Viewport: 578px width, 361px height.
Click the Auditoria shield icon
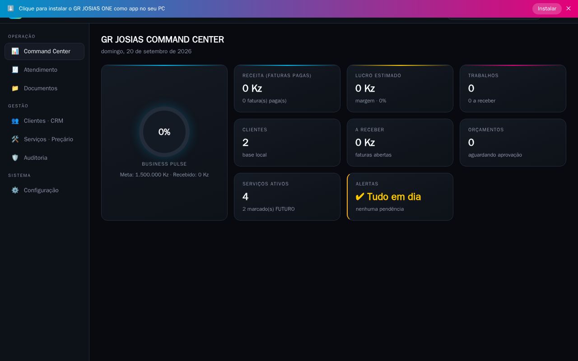pos(15,158)
